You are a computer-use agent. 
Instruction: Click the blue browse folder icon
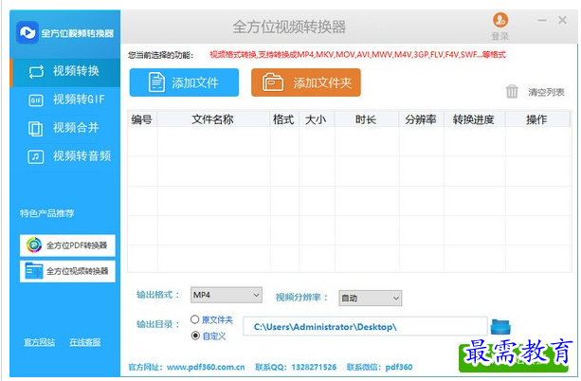tap(500, 327)
